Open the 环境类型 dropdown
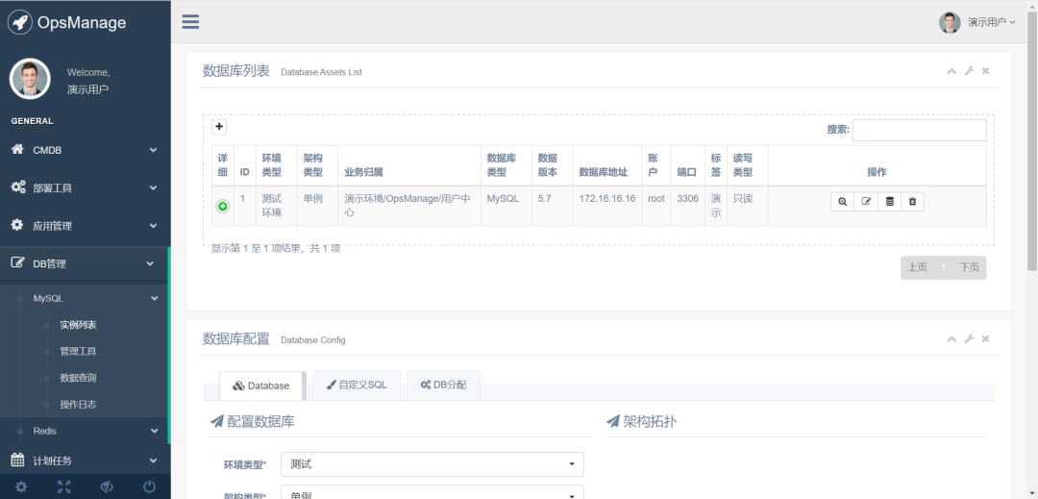1038x499 pixels. 432,464
